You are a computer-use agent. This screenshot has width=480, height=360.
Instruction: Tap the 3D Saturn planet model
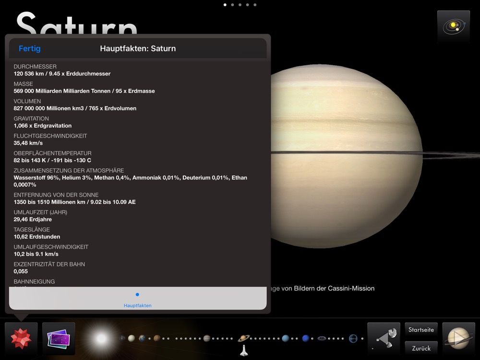click(346, 156)
